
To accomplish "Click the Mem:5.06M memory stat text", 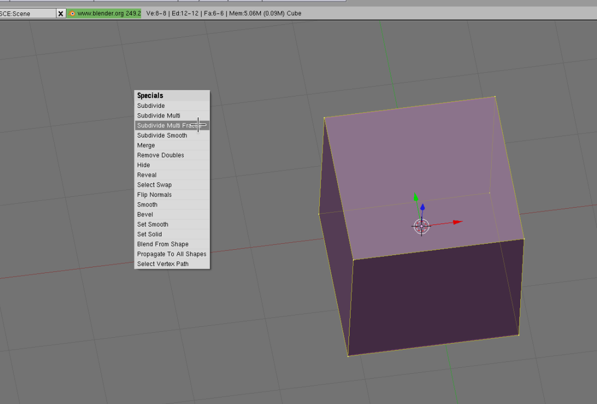I will (x=257, y=13).
